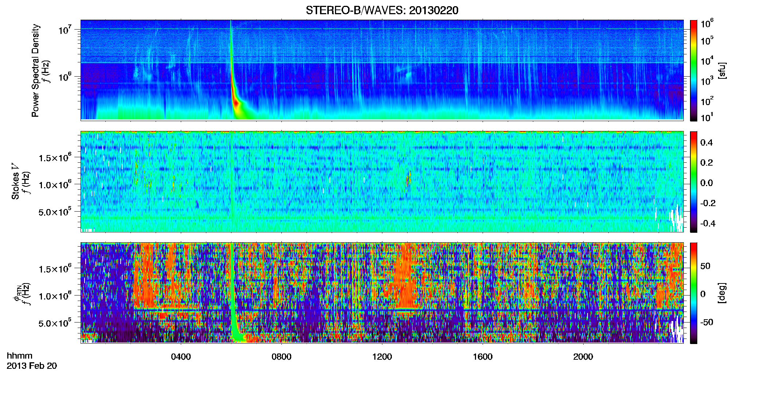The image size is (764, 394).
Task: Select the Power Spectral Density axis label
Action: [35, 70]
